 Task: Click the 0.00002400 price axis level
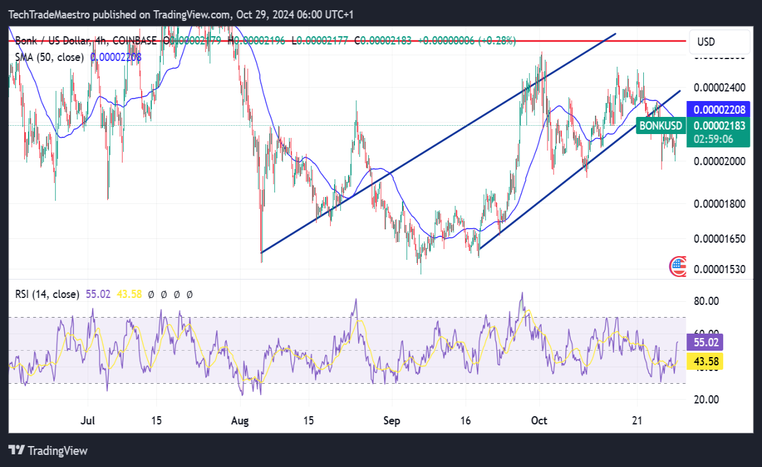(719, 86)
